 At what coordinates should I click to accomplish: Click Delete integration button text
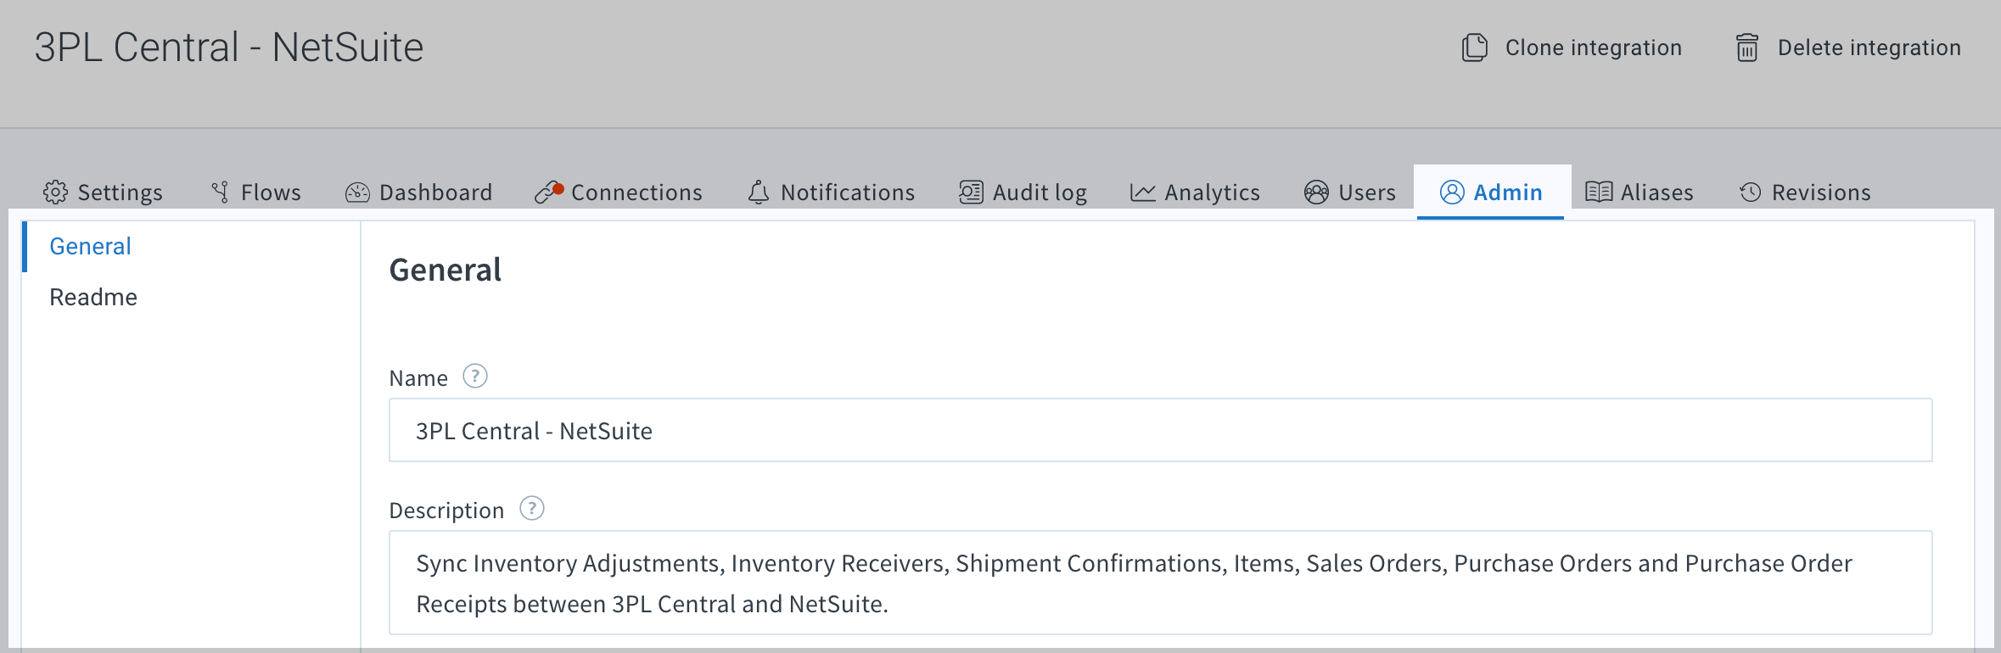pos(1869,47)
